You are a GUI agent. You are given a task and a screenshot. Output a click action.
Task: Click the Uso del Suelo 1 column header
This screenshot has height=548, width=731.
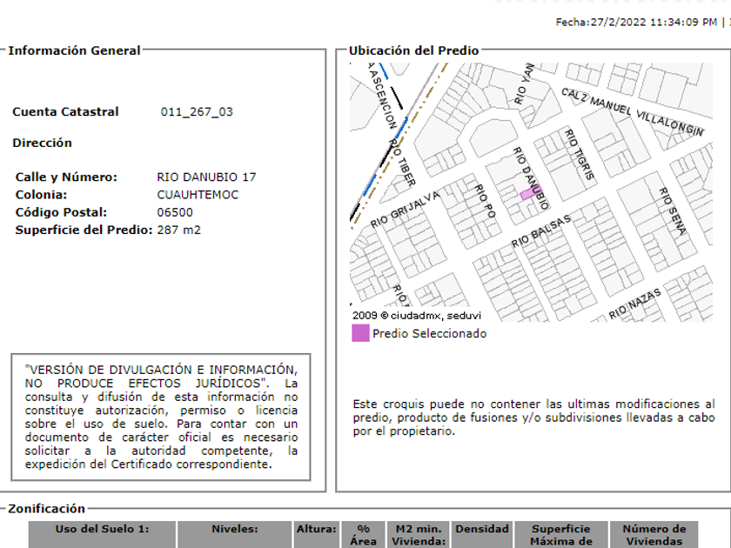102,534
